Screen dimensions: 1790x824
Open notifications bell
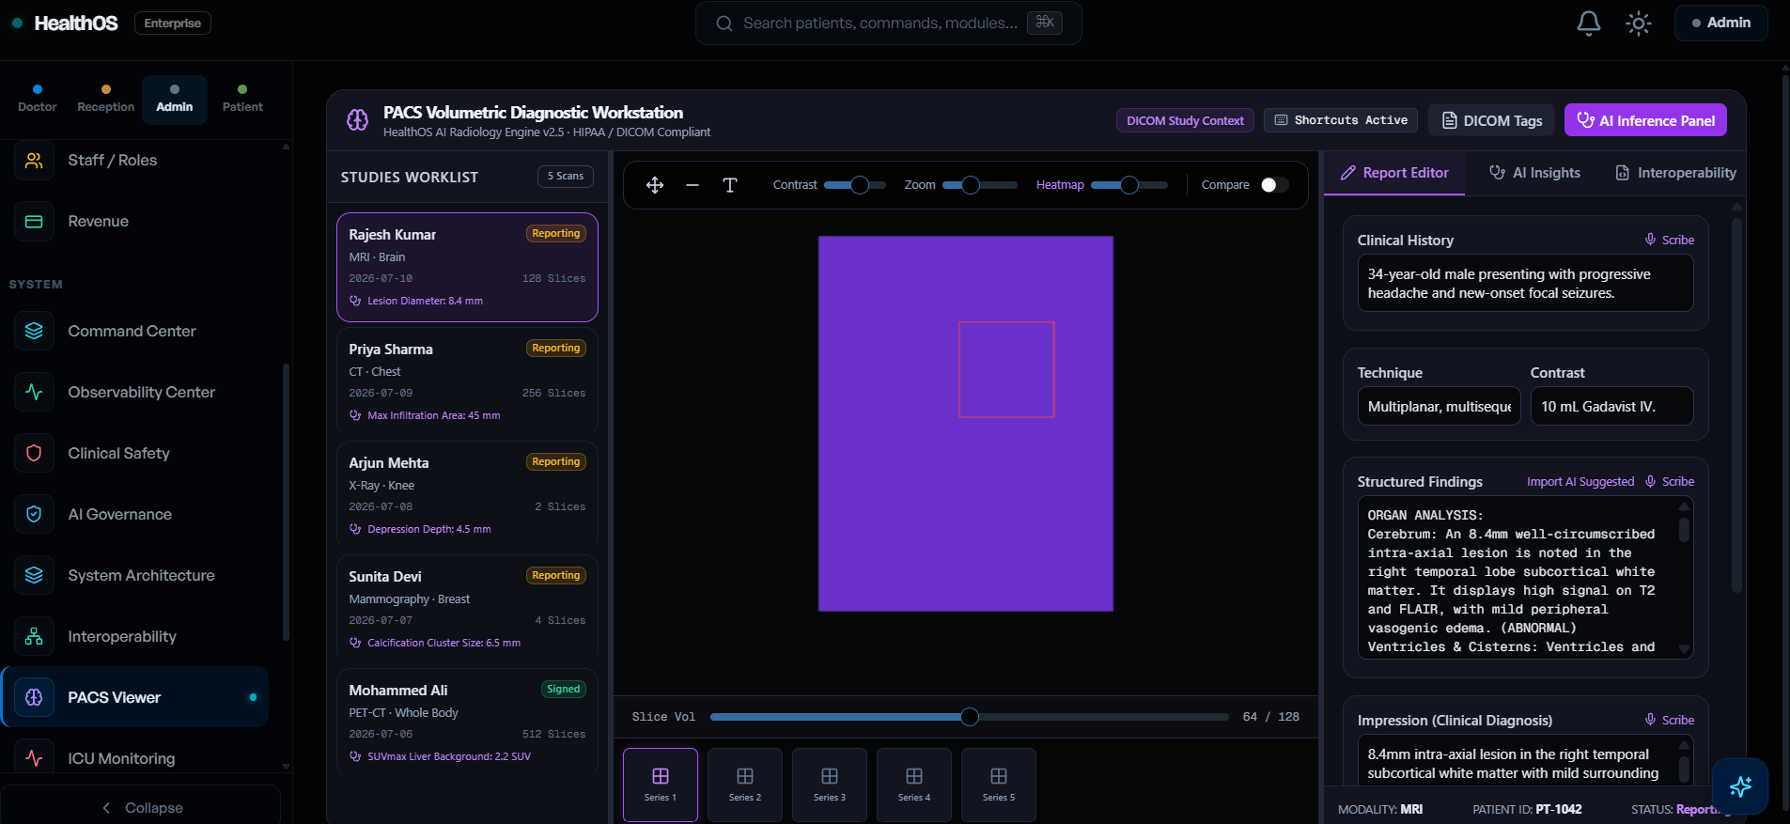tap(1589, 23)
